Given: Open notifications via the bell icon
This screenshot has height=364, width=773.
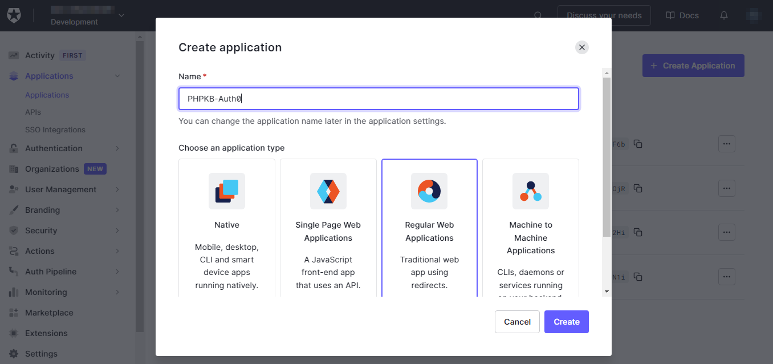Looking at the screenshot, I should 723,15.
